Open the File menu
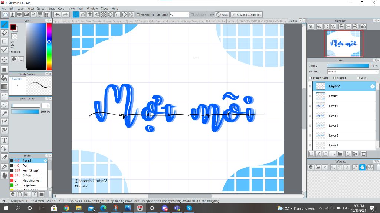This screenshot has width=380, height=213. 4,8
